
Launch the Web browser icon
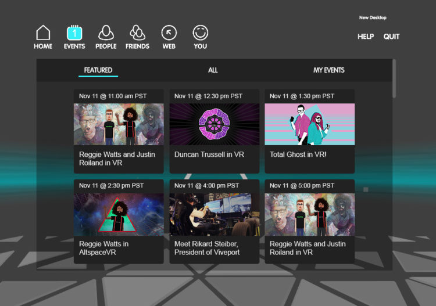click(169, 33)
